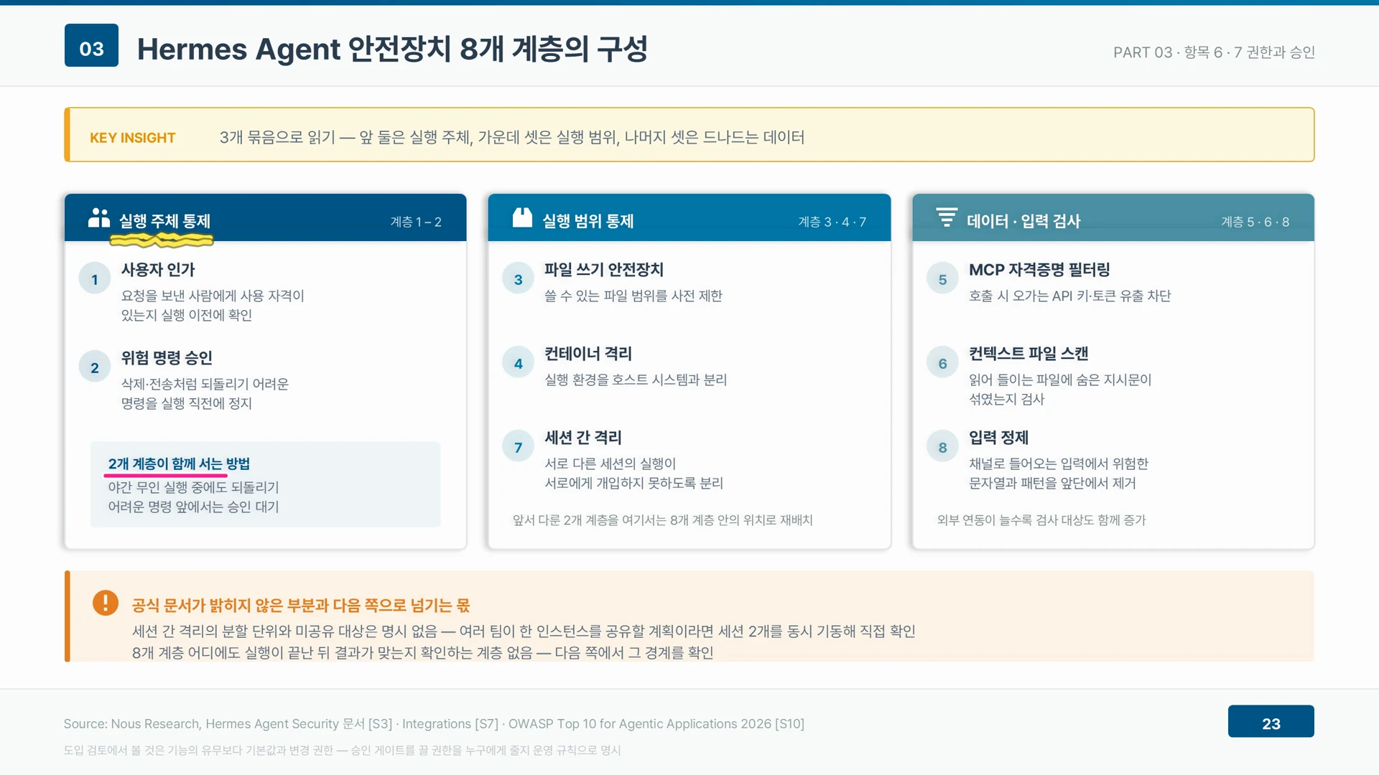Click the Source: Nous Research citation line
Screen dimensions: 1379x775
click(x=434, y=724)
